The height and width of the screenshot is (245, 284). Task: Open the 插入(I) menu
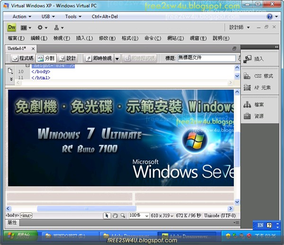pos(84,38)
